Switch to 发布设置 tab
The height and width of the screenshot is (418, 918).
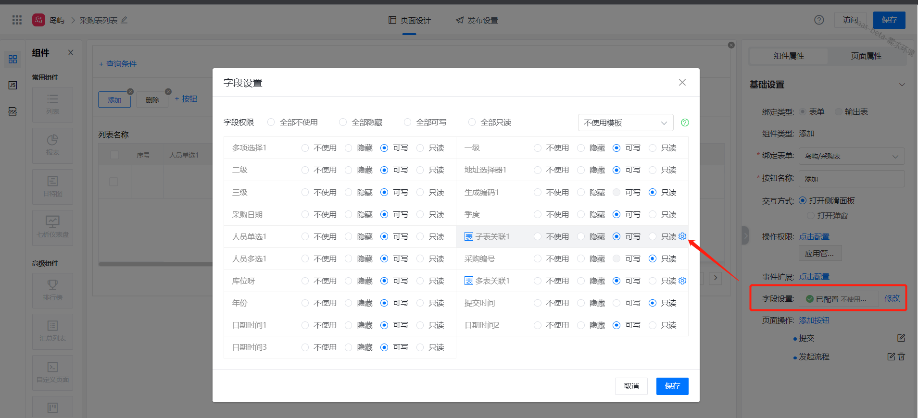click(x=477, y=20)
